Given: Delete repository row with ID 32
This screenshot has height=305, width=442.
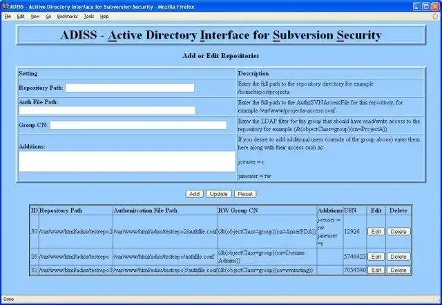Looking at the screenshot, I should click(x=398, y=270).
